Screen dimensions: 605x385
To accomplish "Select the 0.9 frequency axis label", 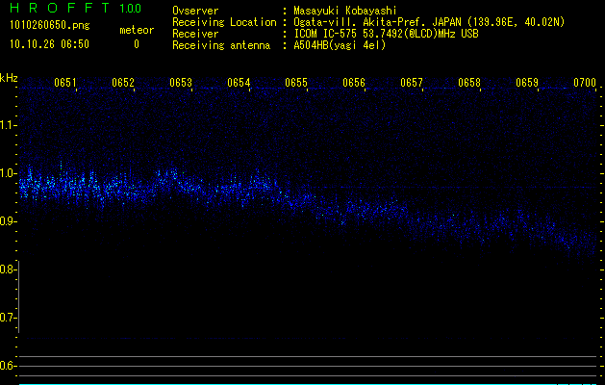I will tap(9, 221).
